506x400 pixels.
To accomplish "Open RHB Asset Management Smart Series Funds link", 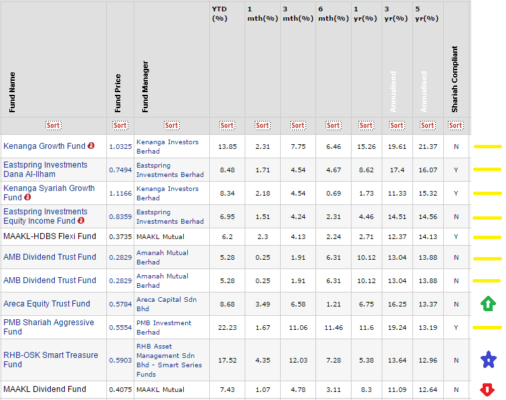I will pyautogui.click(x=169, y=360).
